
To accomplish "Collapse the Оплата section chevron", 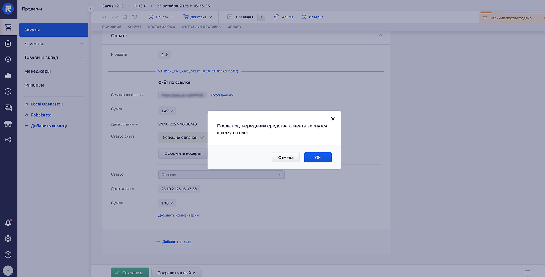I will pyautogui.click(x=381, y=35).
